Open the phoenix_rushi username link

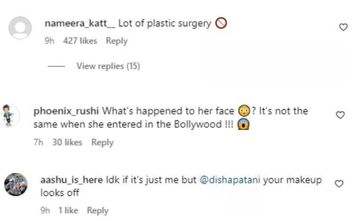coord(66,112)
